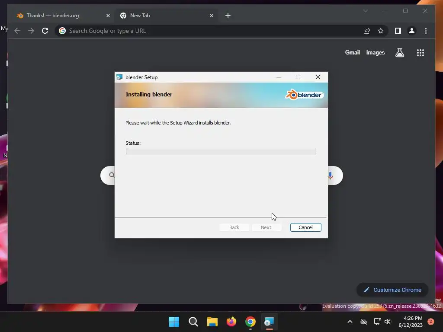
Task: Minimize the blender Setup window
Action: tap(279, 77)
